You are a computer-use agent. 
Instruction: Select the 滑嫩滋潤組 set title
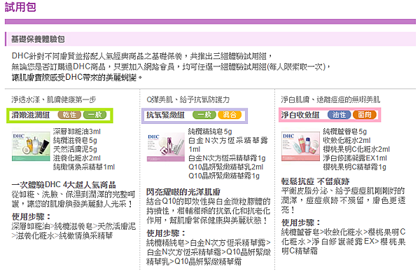tap(31, 116)
